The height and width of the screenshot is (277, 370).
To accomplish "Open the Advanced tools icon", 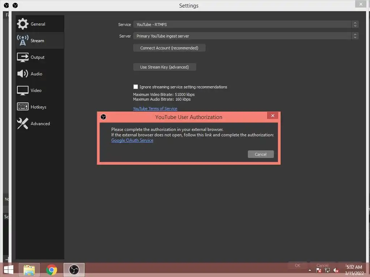I will 23,123.
